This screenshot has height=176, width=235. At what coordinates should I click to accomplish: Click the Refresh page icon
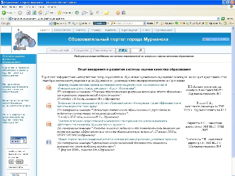(34, 13)
